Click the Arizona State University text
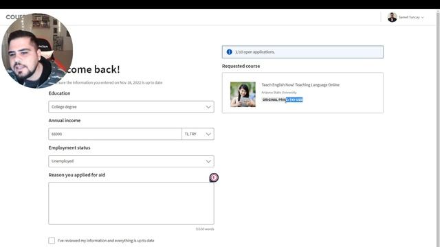The image size is (440, 247). pyautogui.click(x=279, y=93)
